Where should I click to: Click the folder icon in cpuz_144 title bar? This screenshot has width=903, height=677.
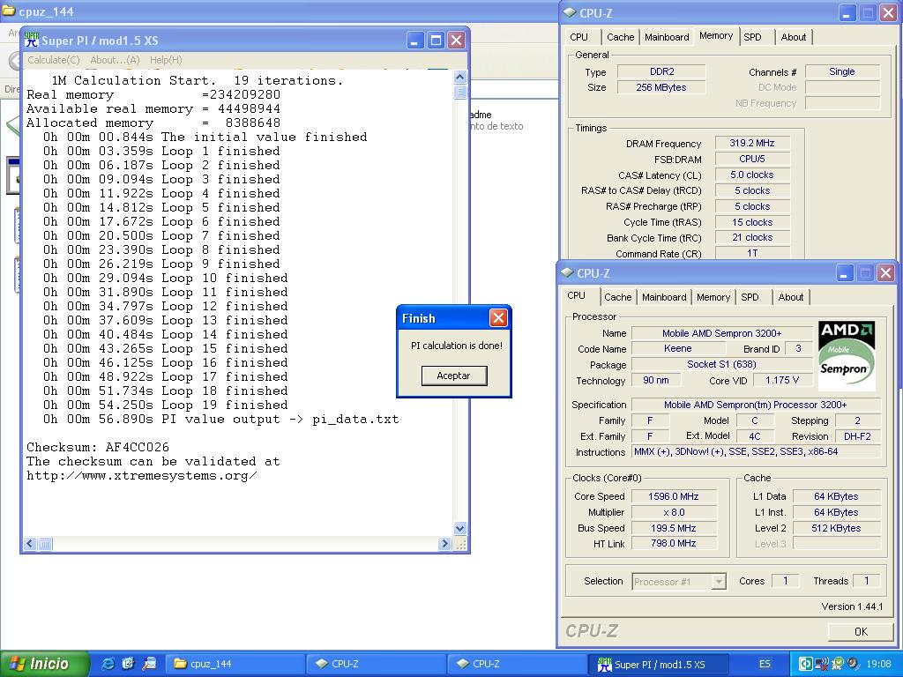pos(9,11)
